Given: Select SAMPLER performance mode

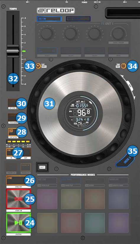Looking at the screenshot, I should coord(118,180).
